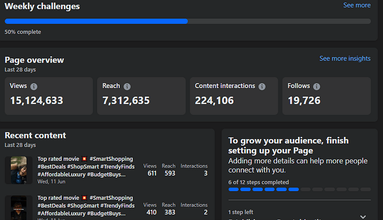Click the first post's Views count 611
This screenshot has height=220, width=383.
[x=152, y=173]
